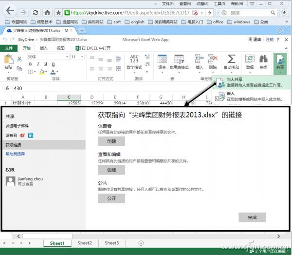
Task: Click the yellow fill color swatch
Action: 42,72
